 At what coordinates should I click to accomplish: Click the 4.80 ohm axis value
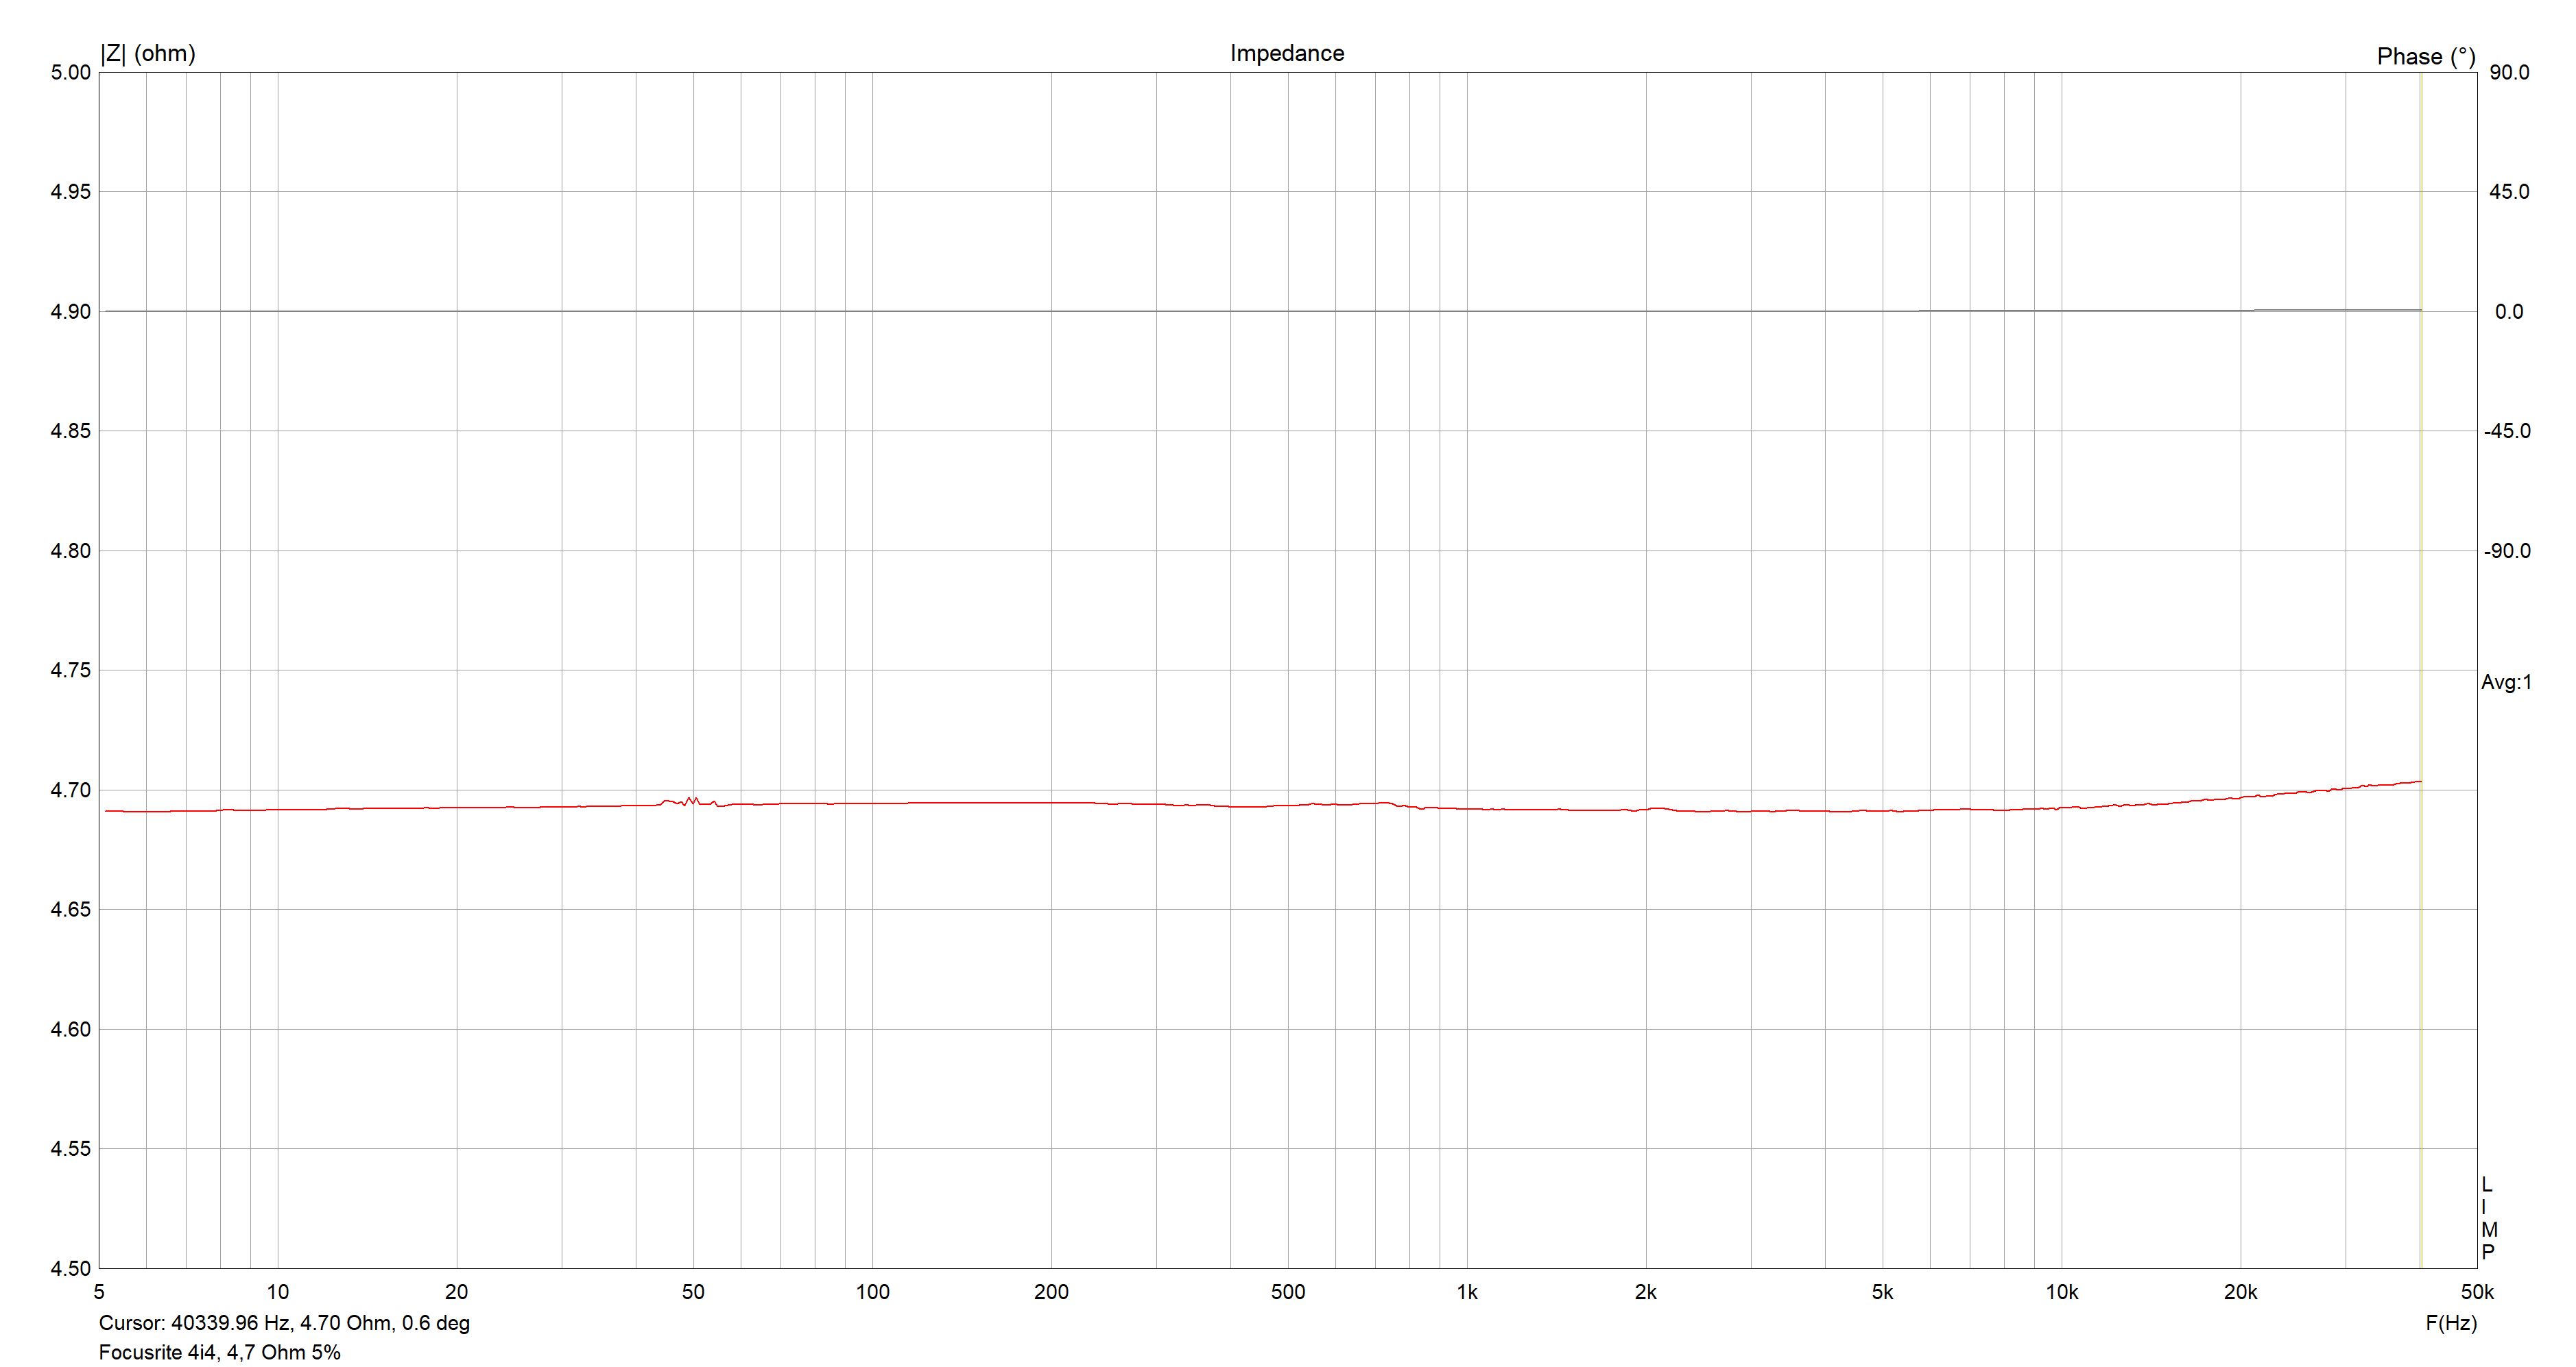click(71, 552)
